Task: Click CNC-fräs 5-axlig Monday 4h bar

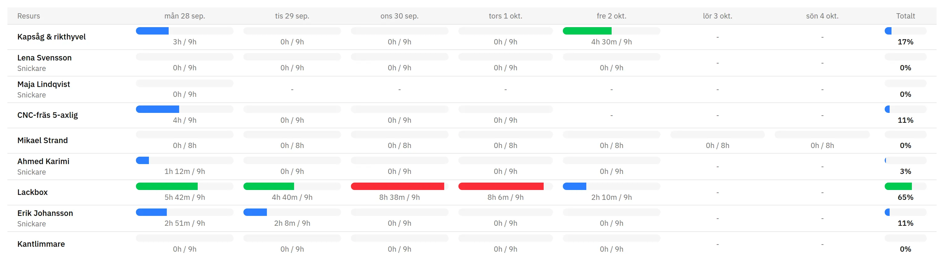Action: (x=158, y=109)
